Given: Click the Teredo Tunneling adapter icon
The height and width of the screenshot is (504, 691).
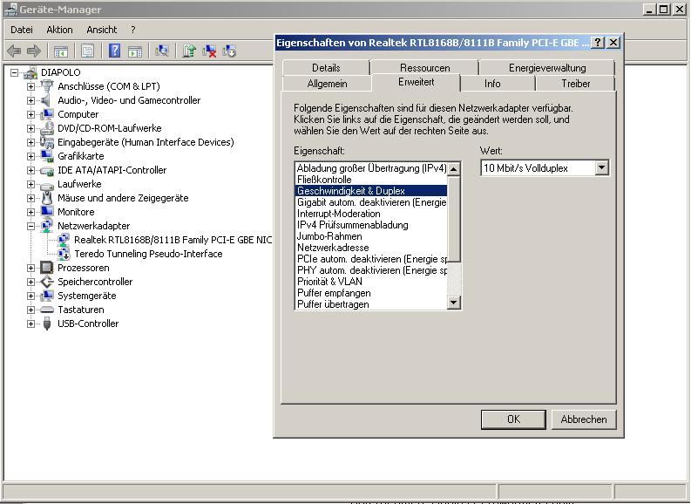Looking at the screenshot, I should coord(64,254).
